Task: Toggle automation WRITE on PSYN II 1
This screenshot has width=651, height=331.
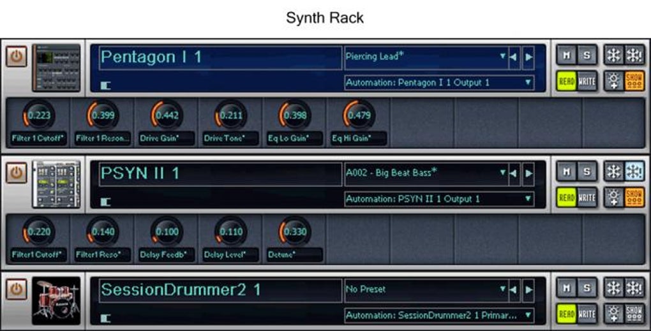Action: 587,198
